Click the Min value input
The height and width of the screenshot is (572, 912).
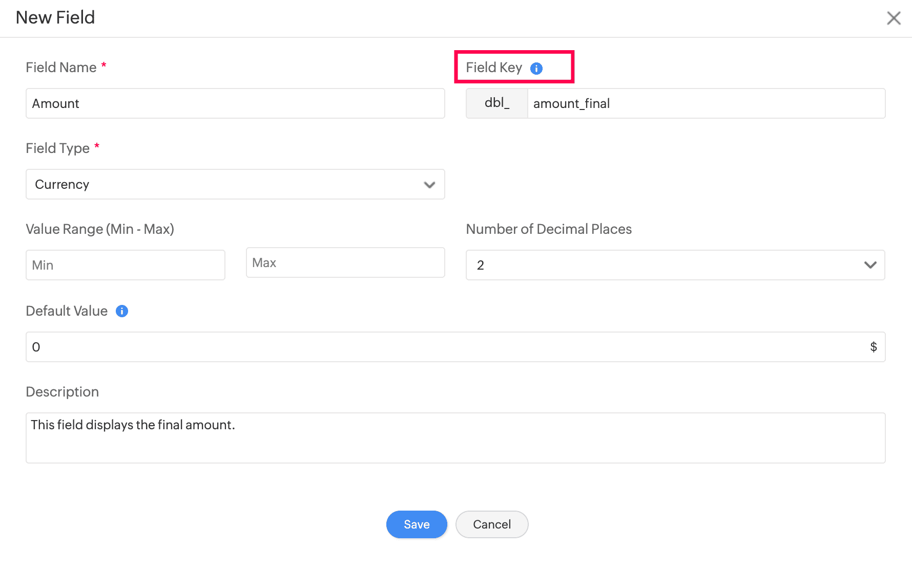pos(125,265)
